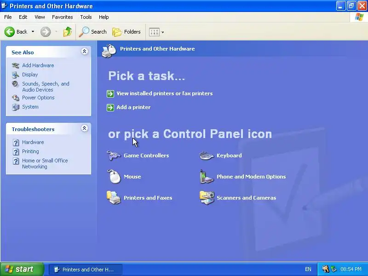
Task: Click the System icon in See Also
Action: click(16, 107)
